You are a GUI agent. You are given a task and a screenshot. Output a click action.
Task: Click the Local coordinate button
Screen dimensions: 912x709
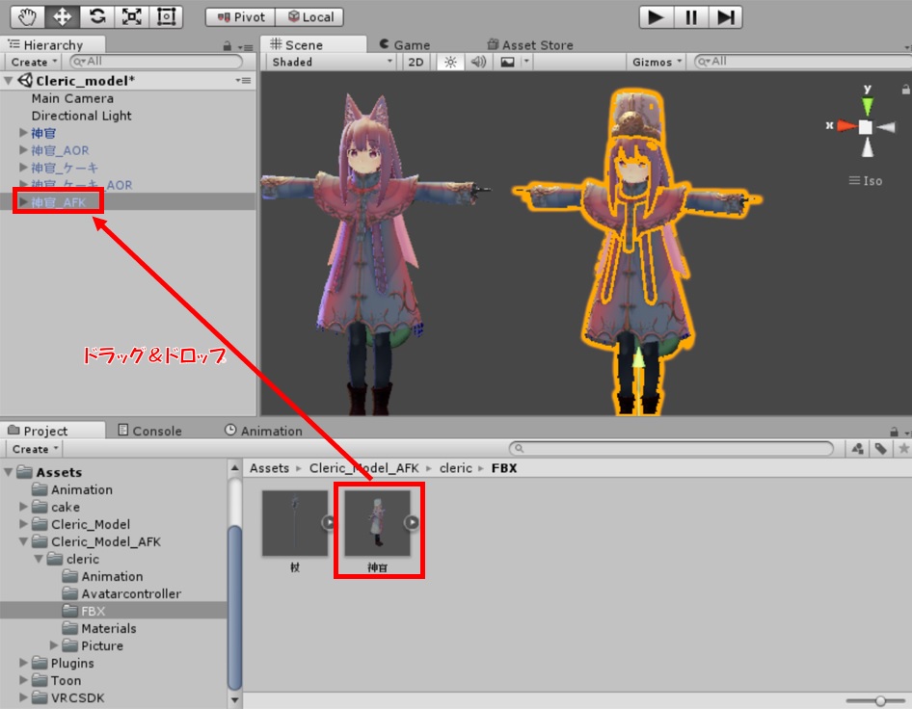click(x=310, y=16)
